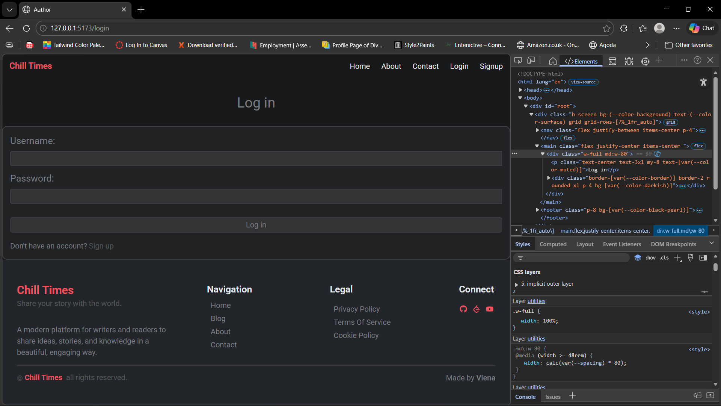Activate the inspect element picker tool
The height and width of the screenshot is (406, 721).
518,61
